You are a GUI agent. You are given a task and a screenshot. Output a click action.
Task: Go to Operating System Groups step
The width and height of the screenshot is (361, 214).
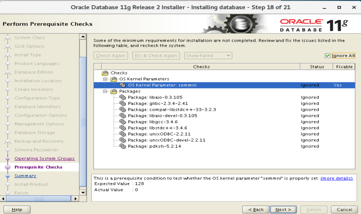(45, 159)
